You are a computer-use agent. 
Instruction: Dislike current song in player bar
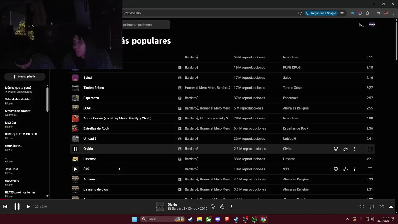click(x=213, y=207)
